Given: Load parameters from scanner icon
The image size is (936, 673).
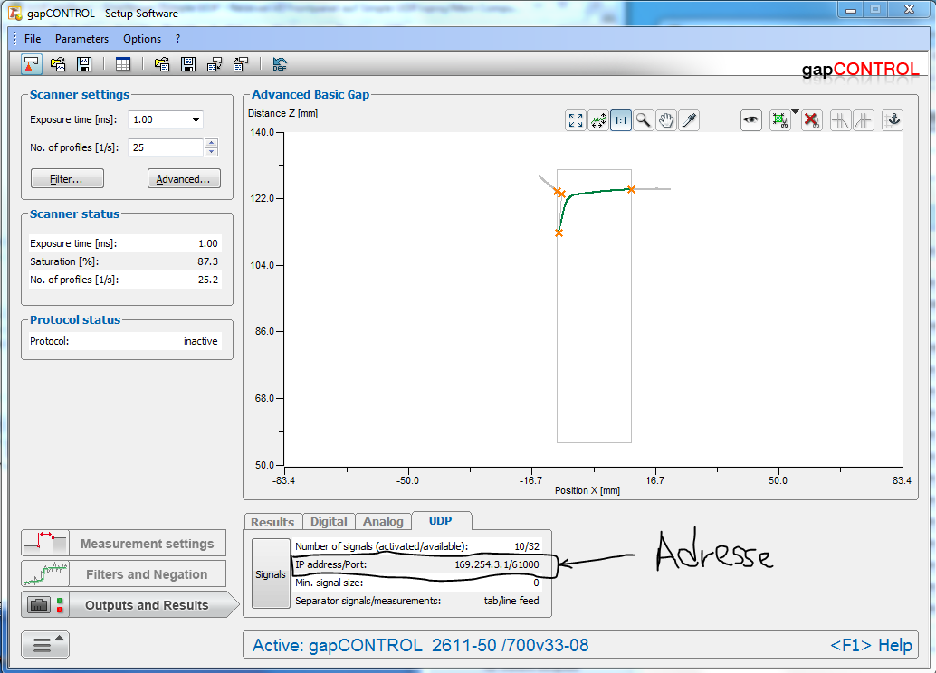Looking at the screenshot, I should 215,64.
